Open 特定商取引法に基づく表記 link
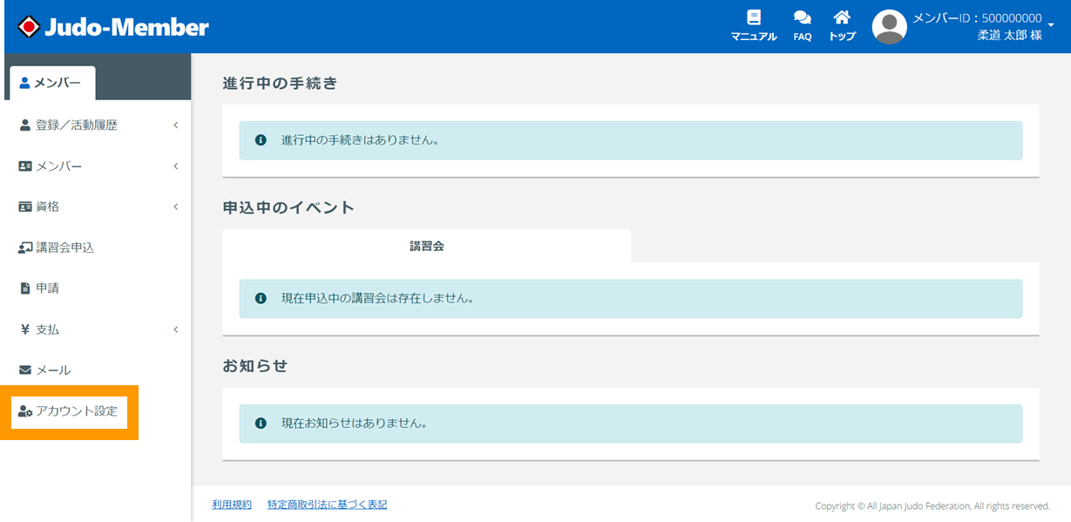This screenshot has height=522, width=1071. tap(328, 505)
